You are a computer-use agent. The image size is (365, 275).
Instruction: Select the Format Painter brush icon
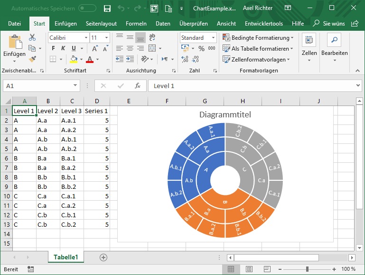tap(32, 59)
